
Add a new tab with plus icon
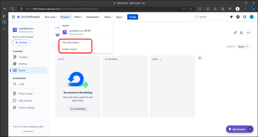click(4, 29)
